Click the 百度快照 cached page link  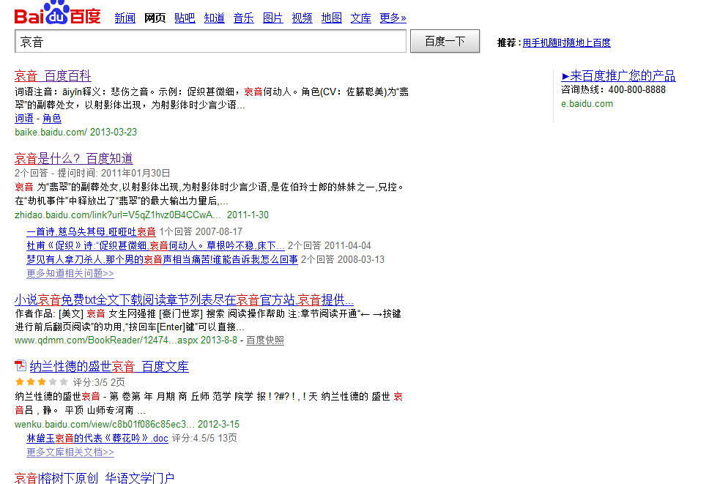pos(265,340)
